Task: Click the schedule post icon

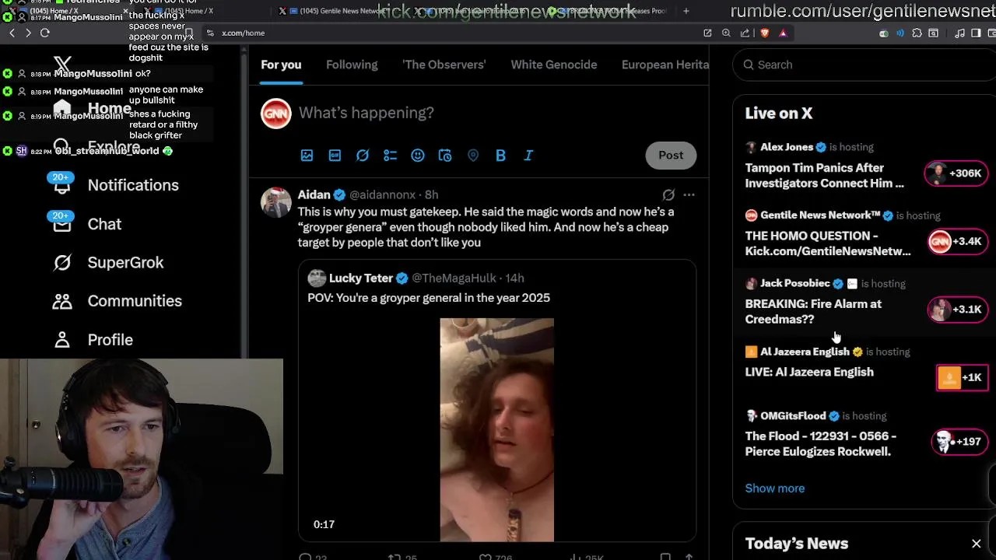Action: click(445, 156)
